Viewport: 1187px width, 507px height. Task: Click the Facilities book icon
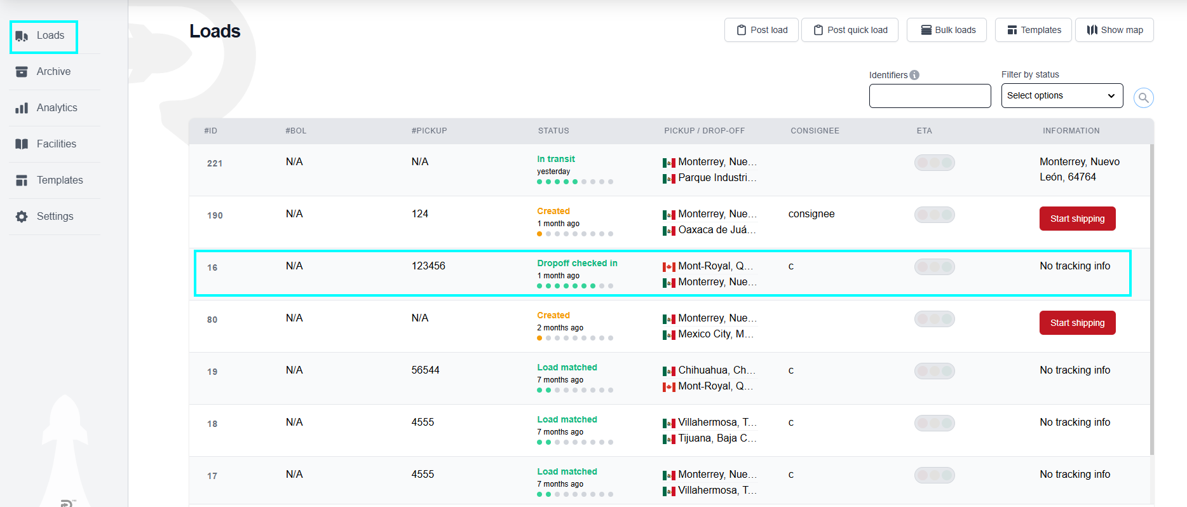[22, 144]
